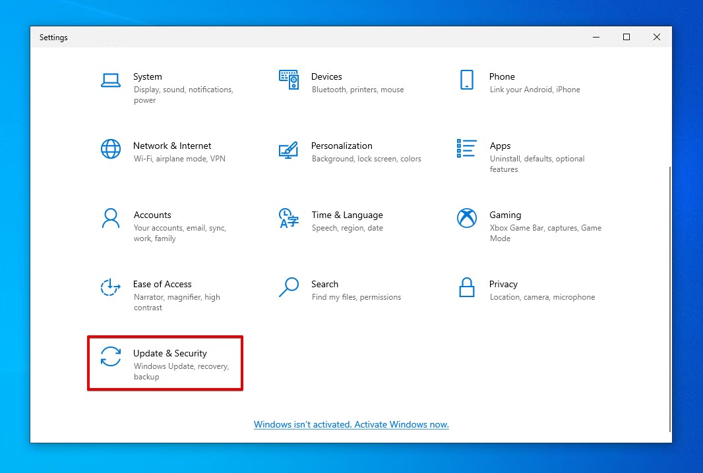Open Apps settings
This screenshot has width=703, height=473.
point(500,146)
